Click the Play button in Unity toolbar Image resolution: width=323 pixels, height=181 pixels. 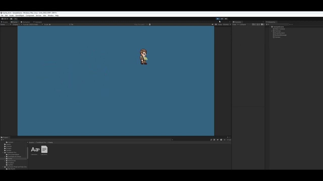[218, 19]
